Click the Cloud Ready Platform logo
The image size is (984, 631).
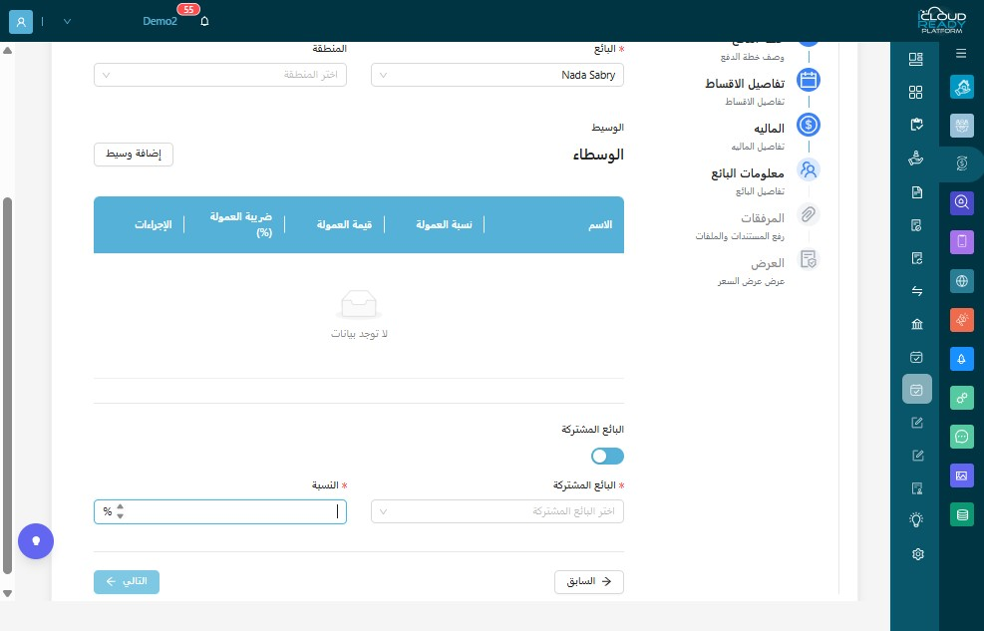(941, 21)
